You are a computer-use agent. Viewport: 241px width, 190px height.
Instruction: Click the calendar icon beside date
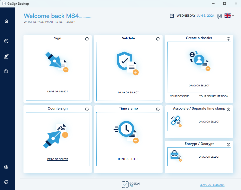click(x=172, y=16)
